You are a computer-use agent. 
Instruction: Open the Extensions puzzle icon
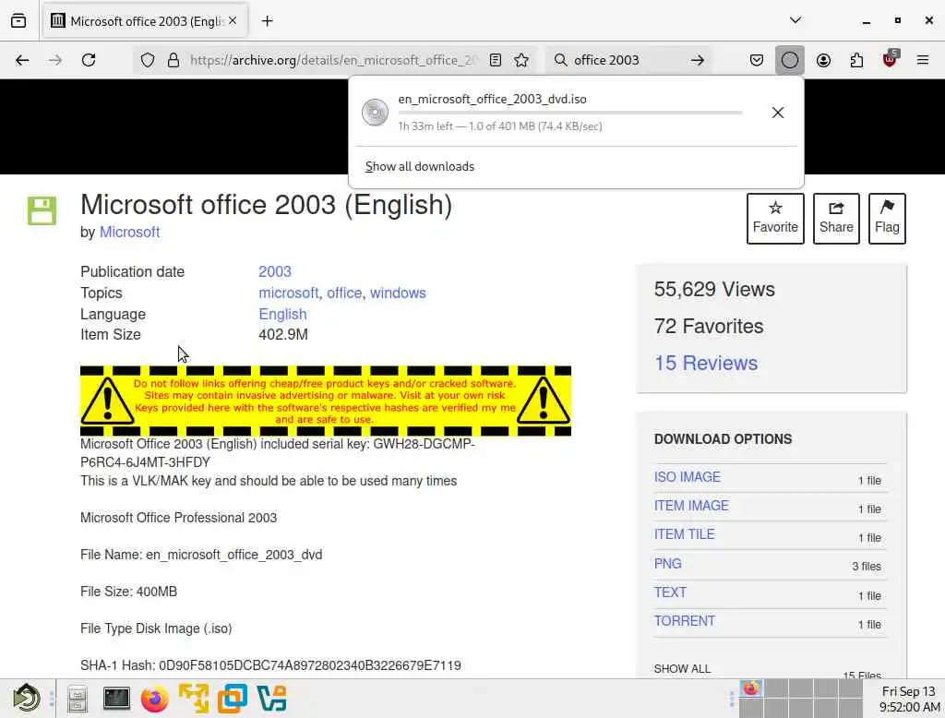(856, 60)
